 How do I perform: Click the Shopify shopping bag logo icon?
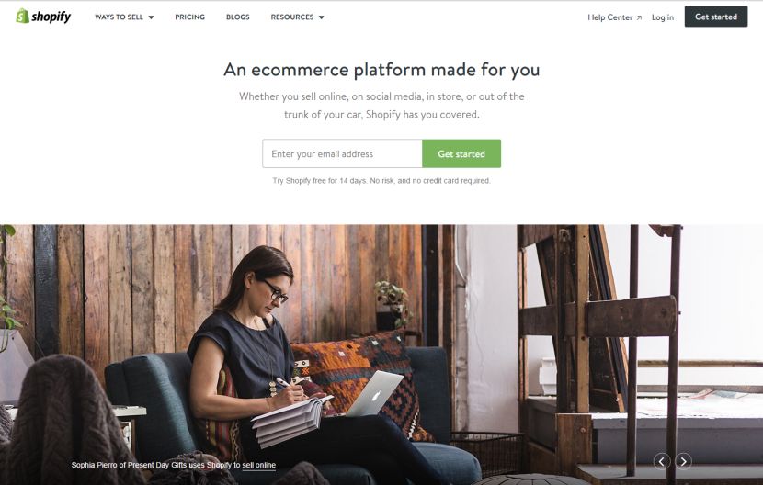pos(22,16)
